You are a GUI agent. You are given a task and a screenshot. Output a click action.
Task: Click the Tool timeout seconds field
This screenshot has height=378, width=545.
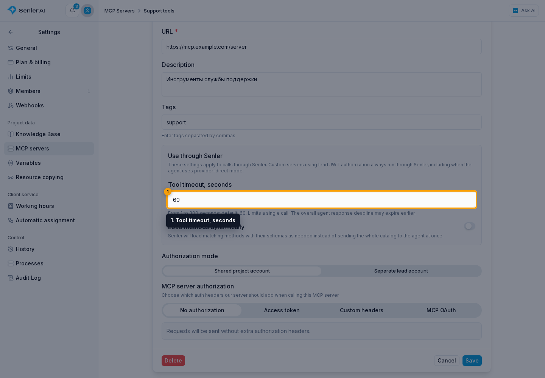(x=322, y=200)
